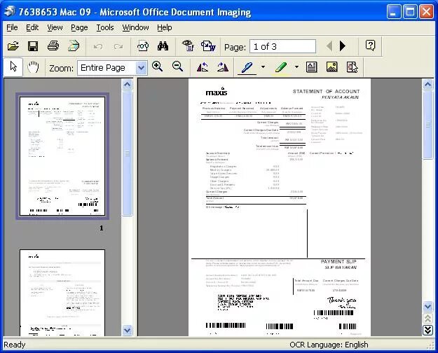This screenshot has height=353, width=438.
Task: Print the document using printer icon
Action: tap(53, 46)
